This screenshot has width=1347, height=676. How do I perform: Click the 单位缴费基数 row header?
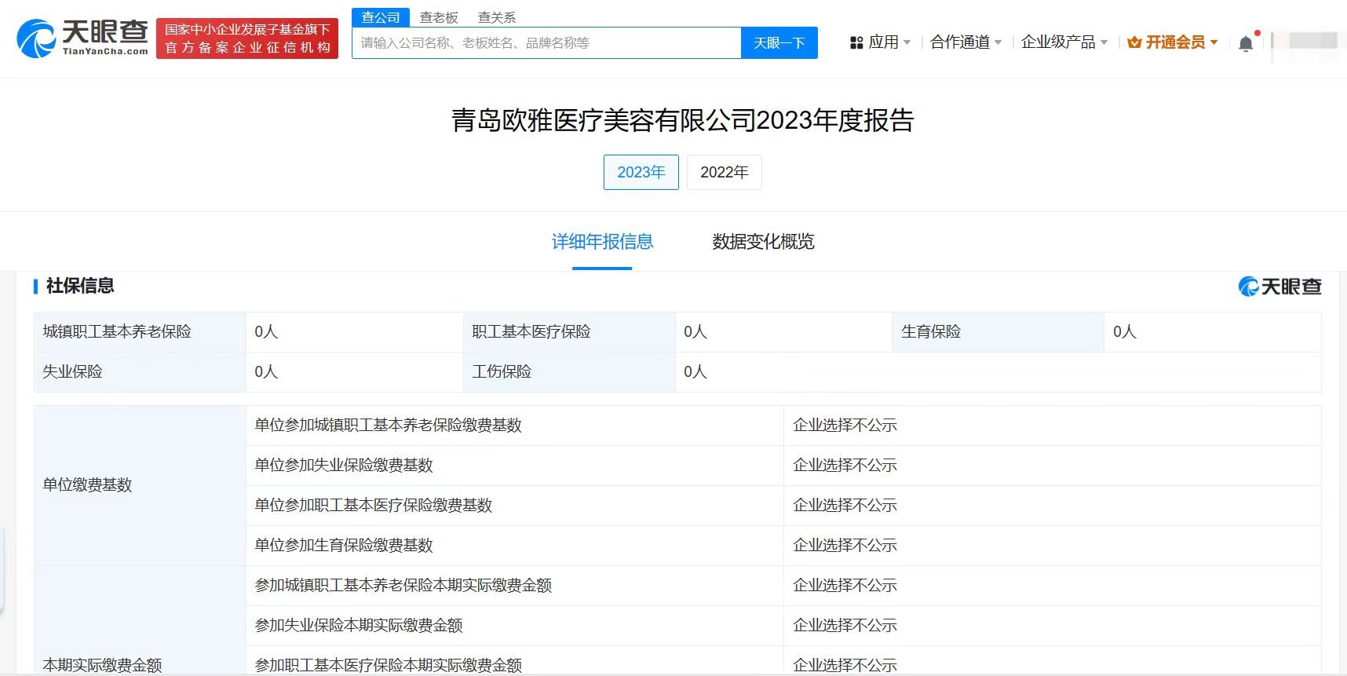click(140, 485)
